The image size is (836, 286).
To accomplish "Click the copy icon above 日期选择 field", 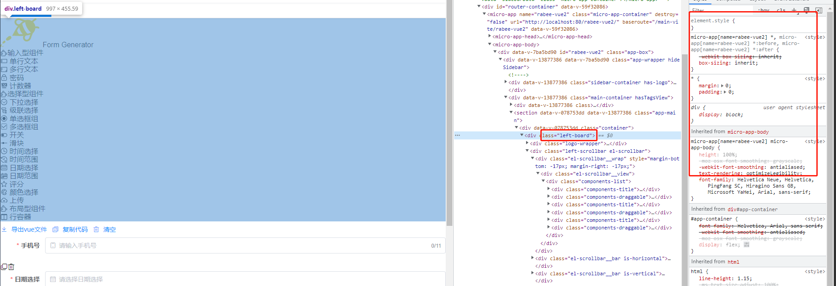I will [4, 267].
